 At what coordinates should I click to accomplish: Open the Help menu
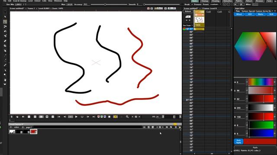[x=65, y=1]
